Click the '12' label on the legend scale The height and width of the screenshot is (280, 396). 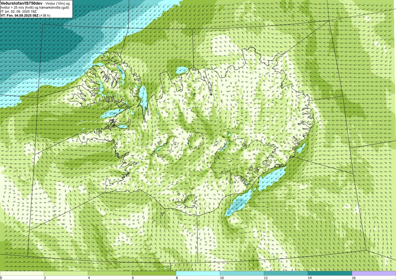(x=266, y=278)
